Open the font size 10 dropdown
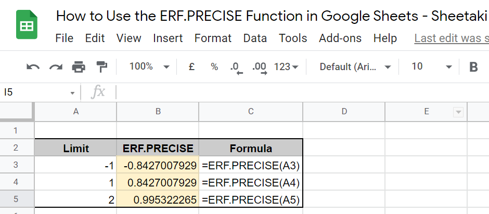The width and height of the screenshot is (489, 214). [x=432, y=67]
